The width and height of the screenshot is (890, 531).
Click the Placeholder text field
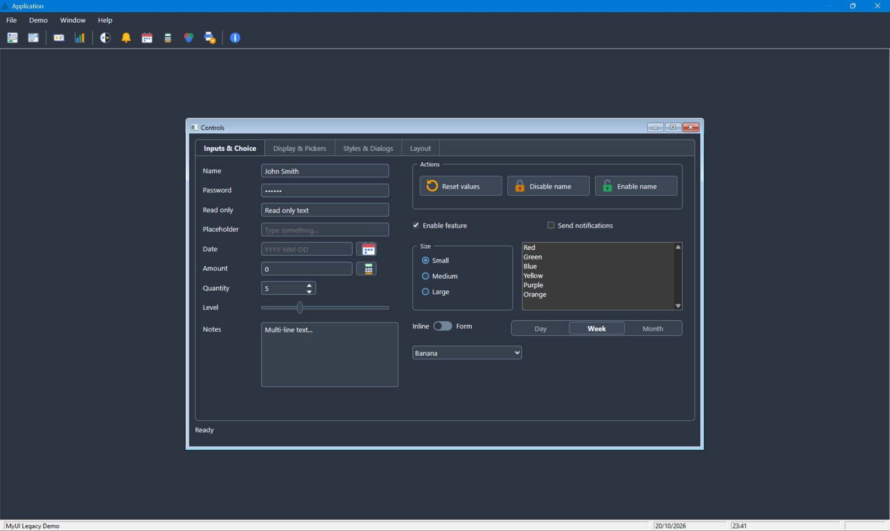pos(325,230)
